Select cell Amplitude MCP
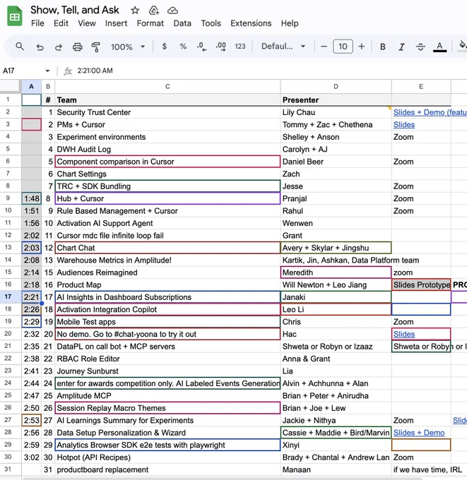The width and height of the screenshot is (467, 480). tap(167, 396)
